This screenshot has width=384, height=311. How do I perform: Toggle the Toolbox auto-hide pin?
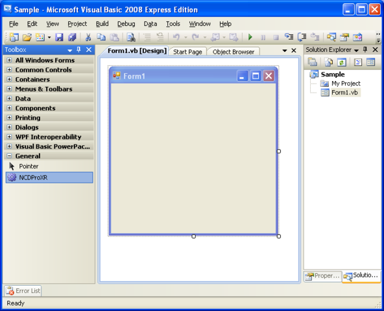pos(78,50)
